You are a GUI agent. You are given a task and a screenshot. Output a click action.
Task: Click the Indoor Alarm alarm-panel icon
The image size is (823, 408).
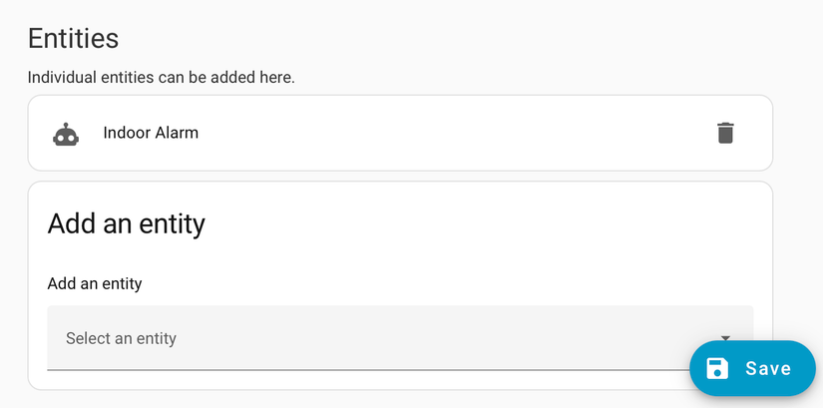pyautogui.click(x=66, y=134)
